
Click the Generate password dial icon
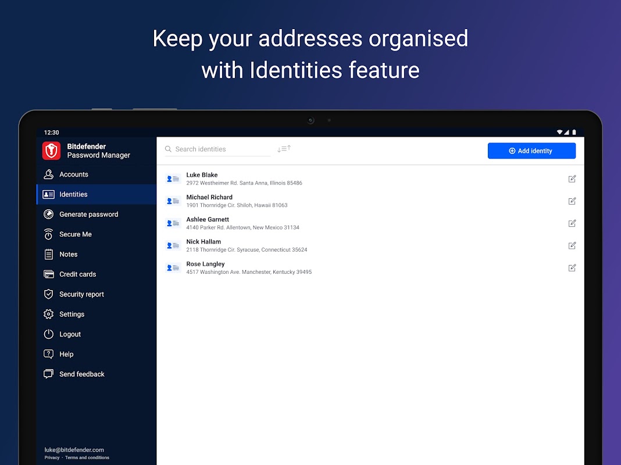(x=48, y=214)
